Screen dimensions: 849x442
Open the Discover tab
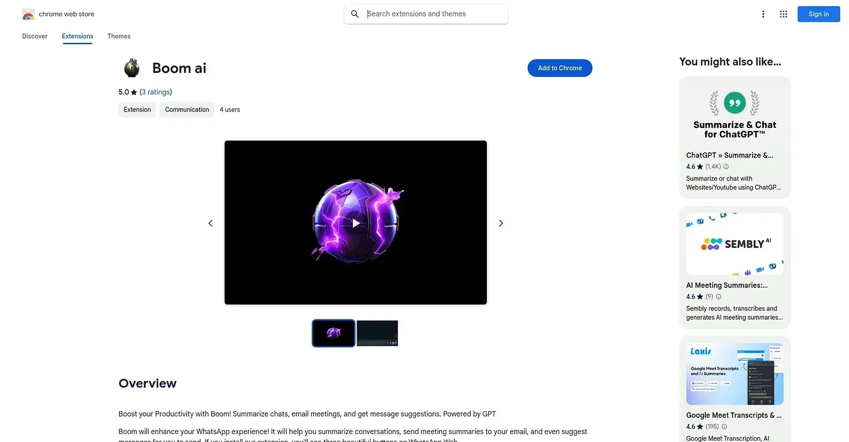(35, 36)
